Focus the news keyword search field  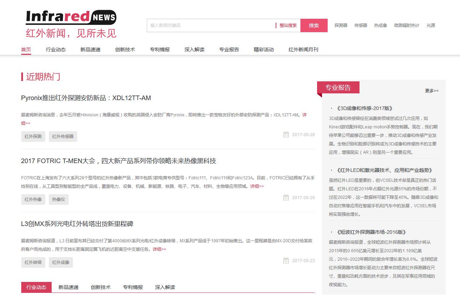(x=211, y=25)
